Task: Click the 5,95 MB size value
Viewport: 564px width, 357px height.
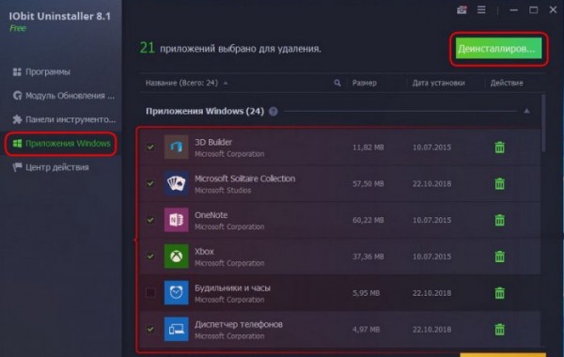Action: [367, 293]
